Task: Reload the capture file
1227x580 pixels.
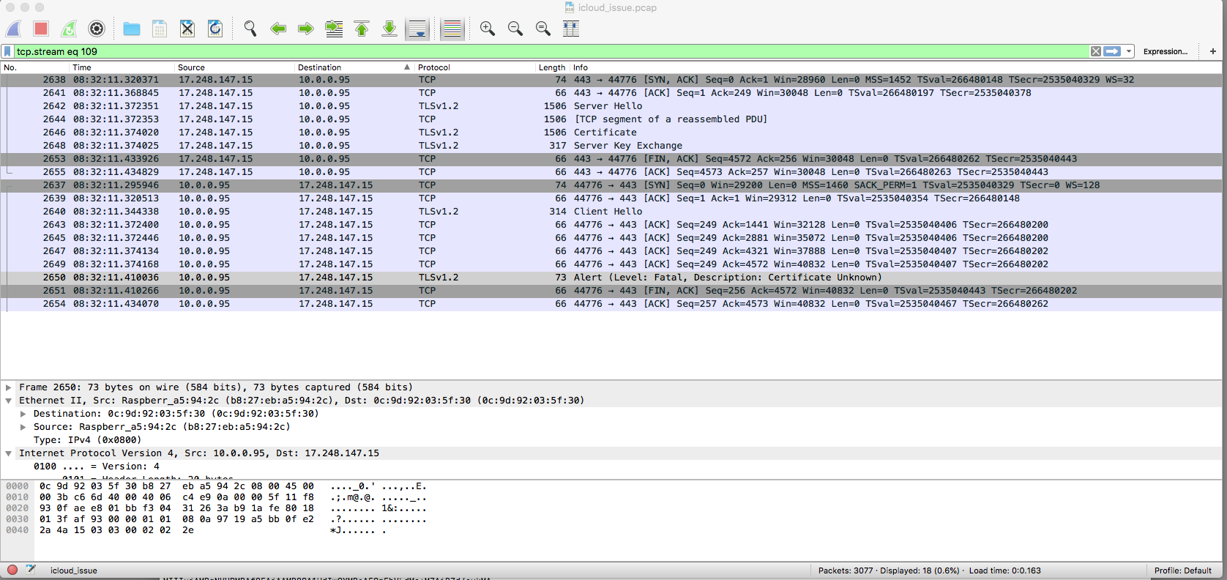Action: (215, 29)
